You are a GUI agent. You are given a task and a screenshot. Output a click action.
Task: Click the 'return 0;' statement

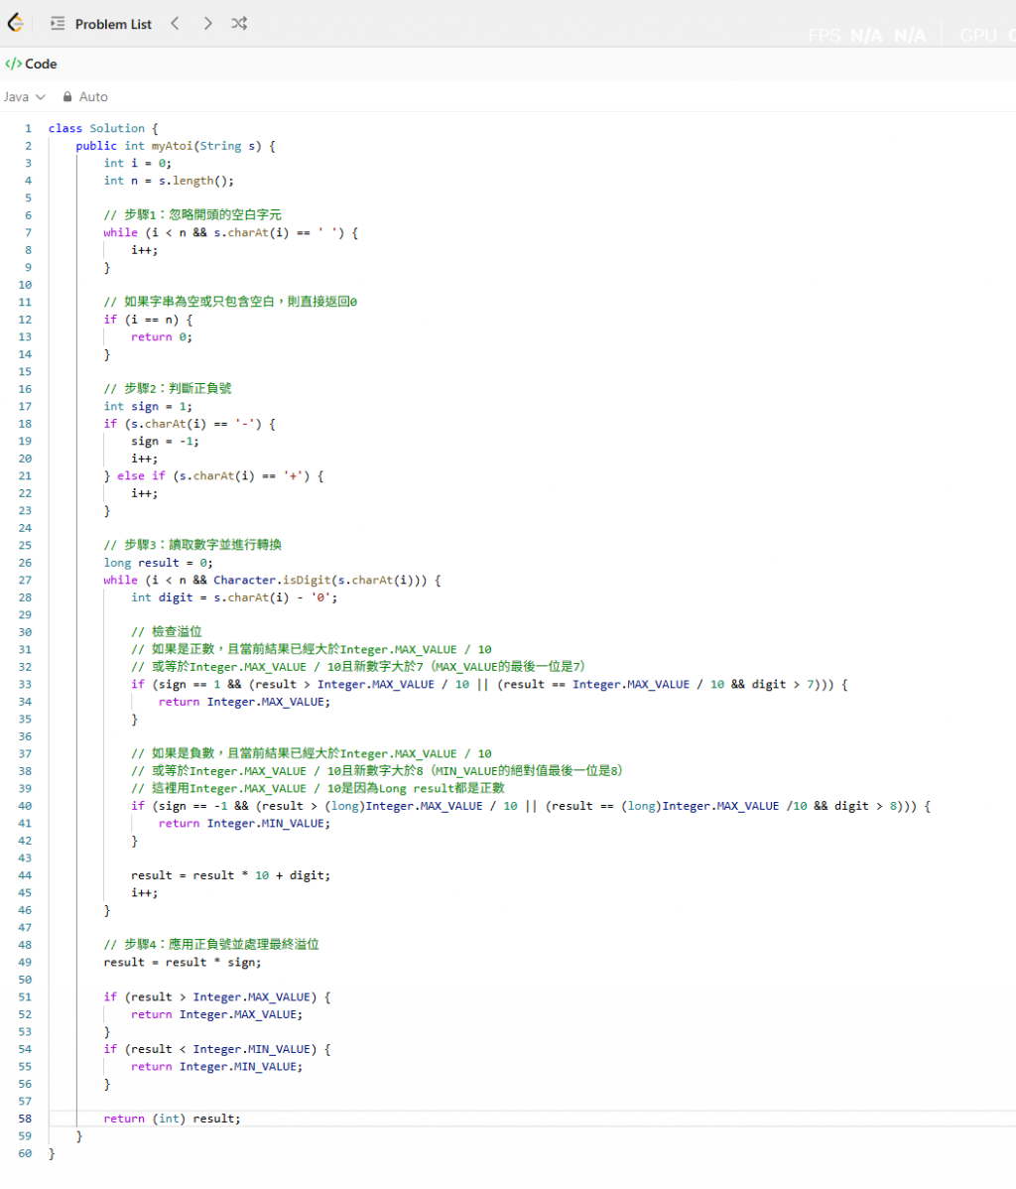162,336
